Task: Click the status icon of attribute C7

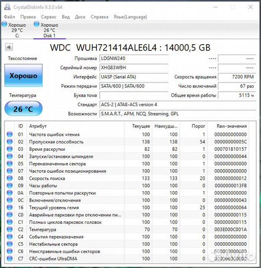Action: point(10,259)
